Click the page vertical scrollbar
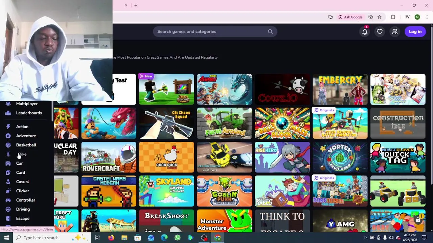433x243 pixels. (431, 105)
